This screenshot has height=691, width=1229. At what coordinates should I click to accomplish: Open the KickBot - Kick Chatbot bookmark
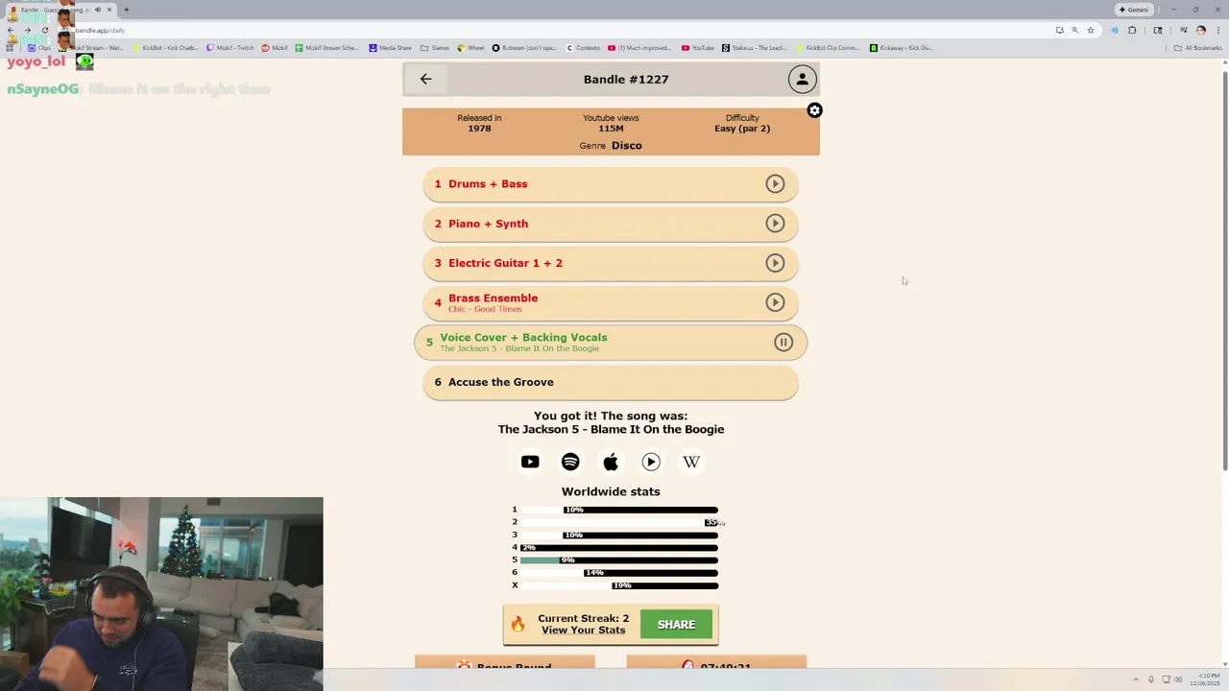pos(166,47)
